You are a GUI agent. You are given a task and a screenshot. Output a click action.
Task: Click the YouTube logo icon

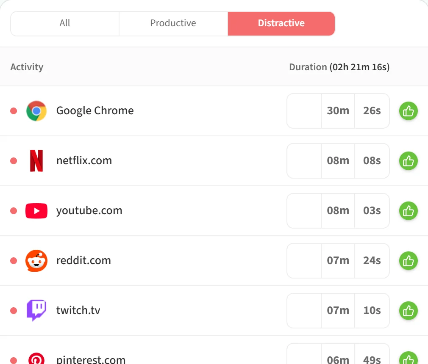point(36,211)
